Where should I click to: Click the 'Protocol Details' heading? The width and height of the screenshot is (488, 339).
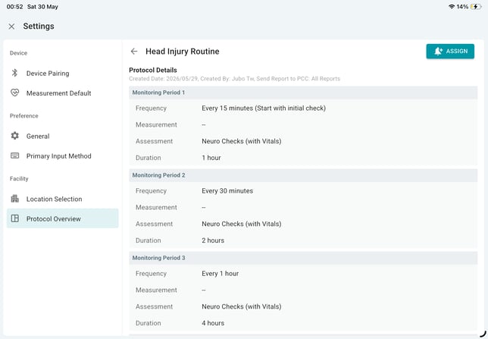point(153,70)
